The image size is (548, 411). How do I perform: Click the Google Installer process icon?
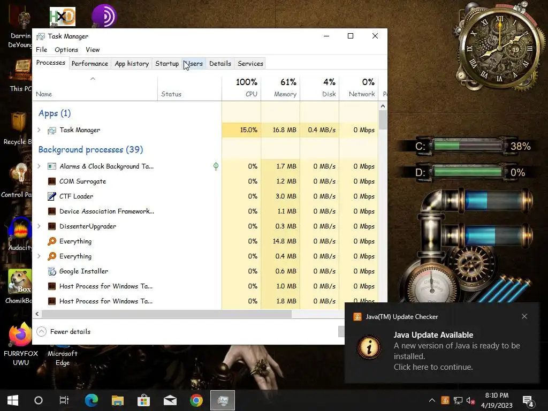pos(52,271)
